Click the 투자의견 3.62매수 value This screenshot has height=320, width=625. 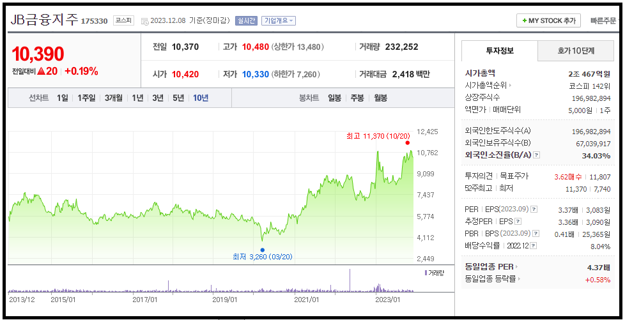[x=568, y=176]
